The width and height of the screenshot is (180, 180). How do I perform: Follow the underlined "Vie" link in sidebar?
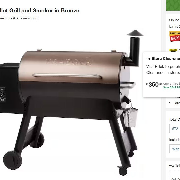coord(177,103)
